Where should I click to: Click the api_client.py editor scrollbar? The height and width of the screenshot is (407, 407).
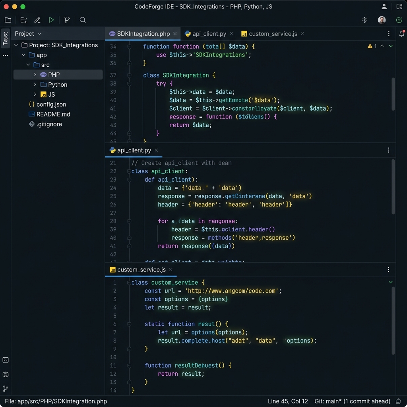393,187
